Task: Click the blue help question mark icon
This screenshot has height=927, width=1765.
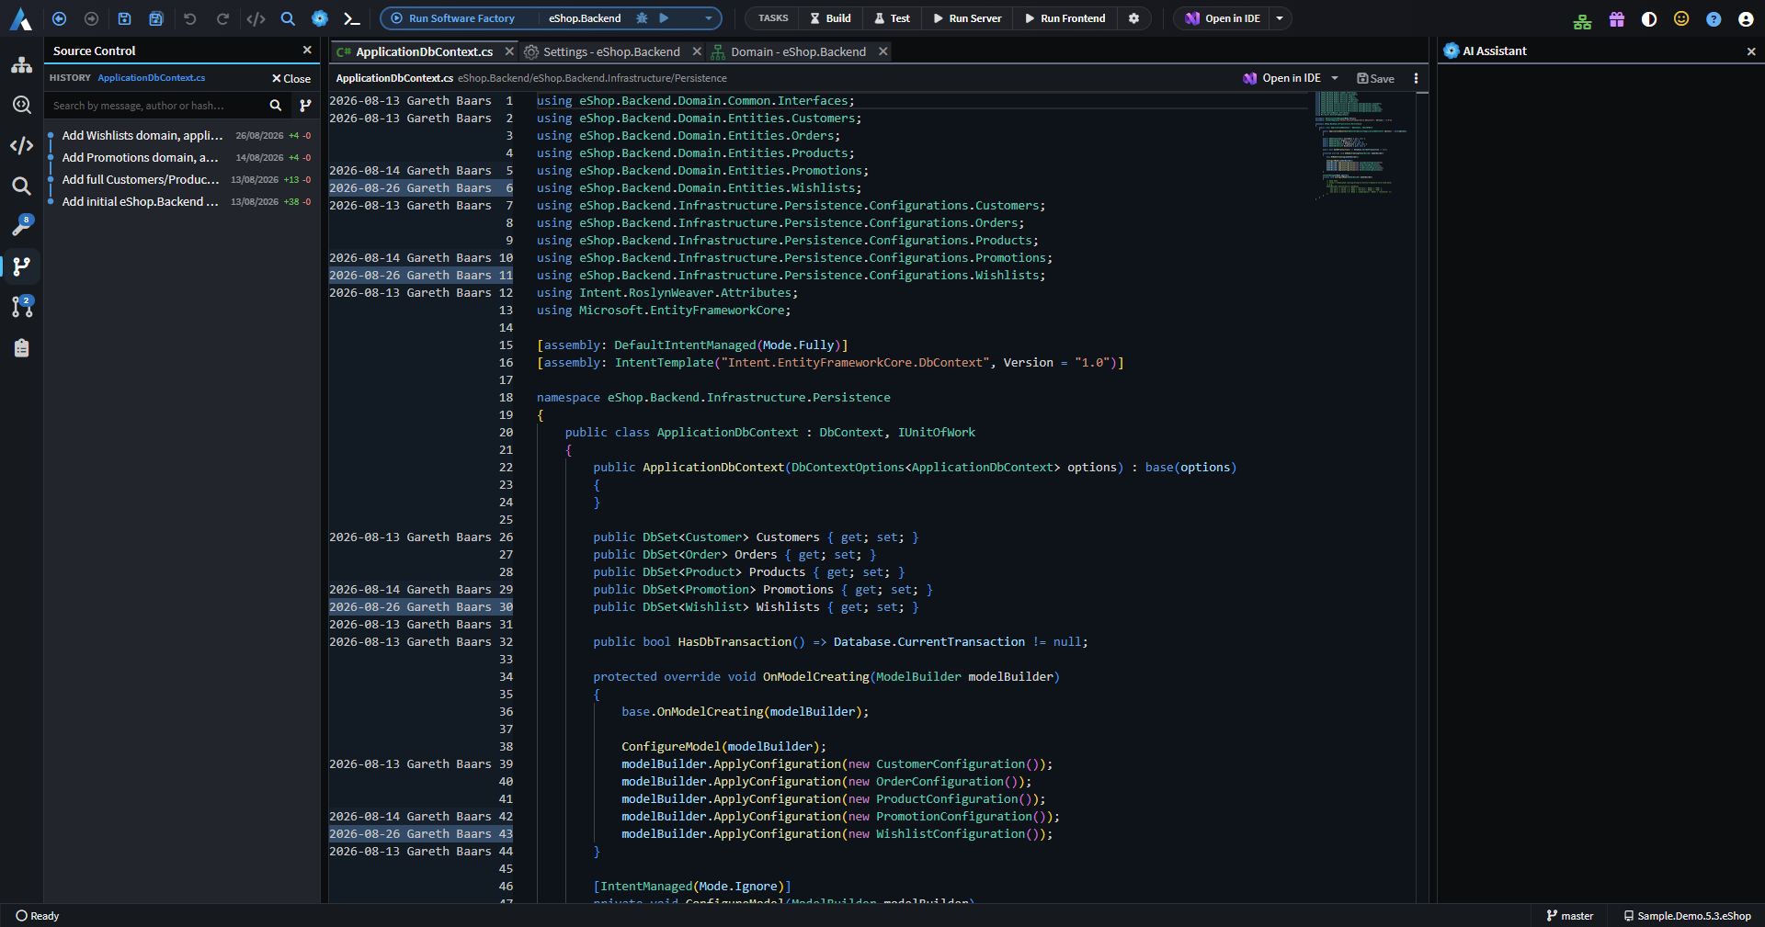Action: 1714,19
